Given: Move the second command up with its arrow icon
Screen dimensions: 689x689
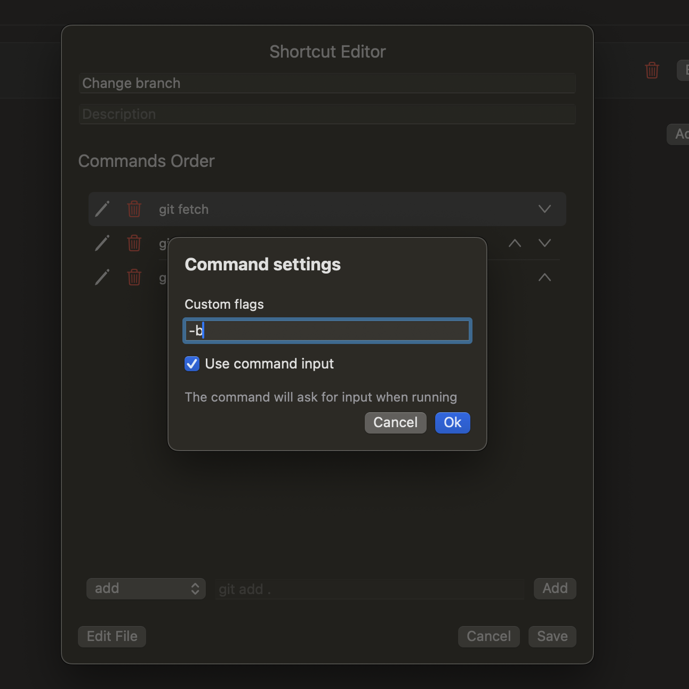Looking at the screenshot, I should 514,243.
